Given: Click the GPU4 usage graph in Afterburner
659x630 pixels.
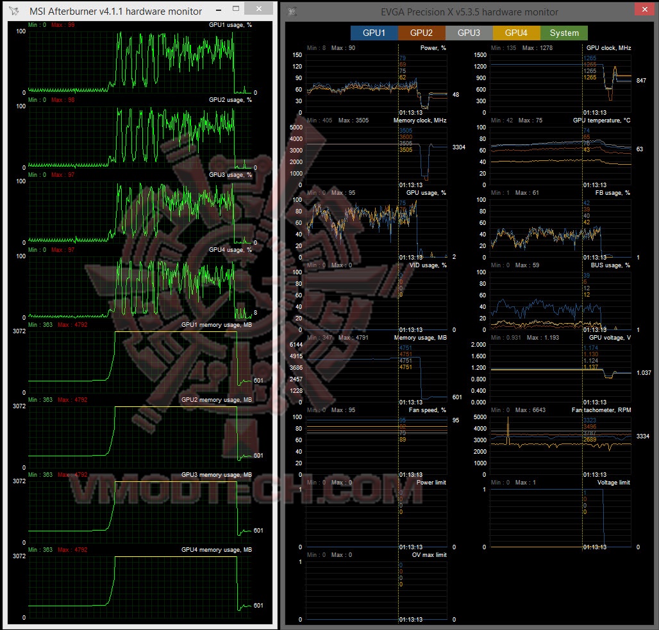Looking at the screenshot, I should [x=140, y=286].
